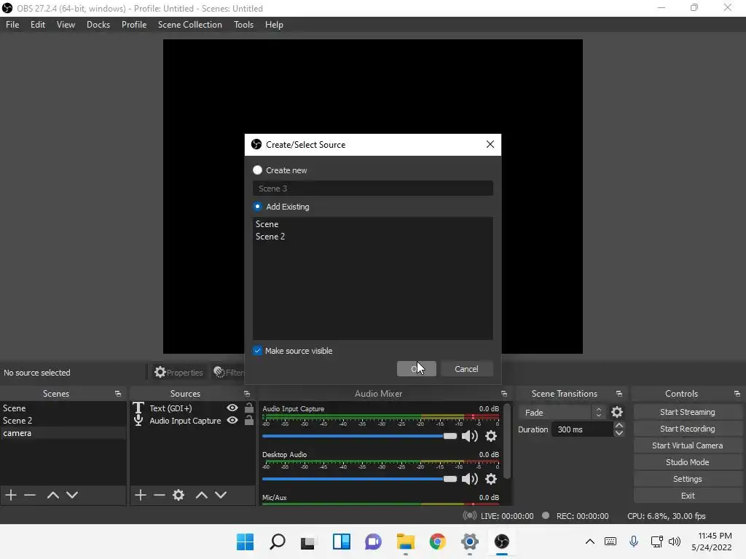Open Desktop Audio mixer settings gear
This screenshot has height=559, width=746.
pyautogui.click(x=491, y=479)
